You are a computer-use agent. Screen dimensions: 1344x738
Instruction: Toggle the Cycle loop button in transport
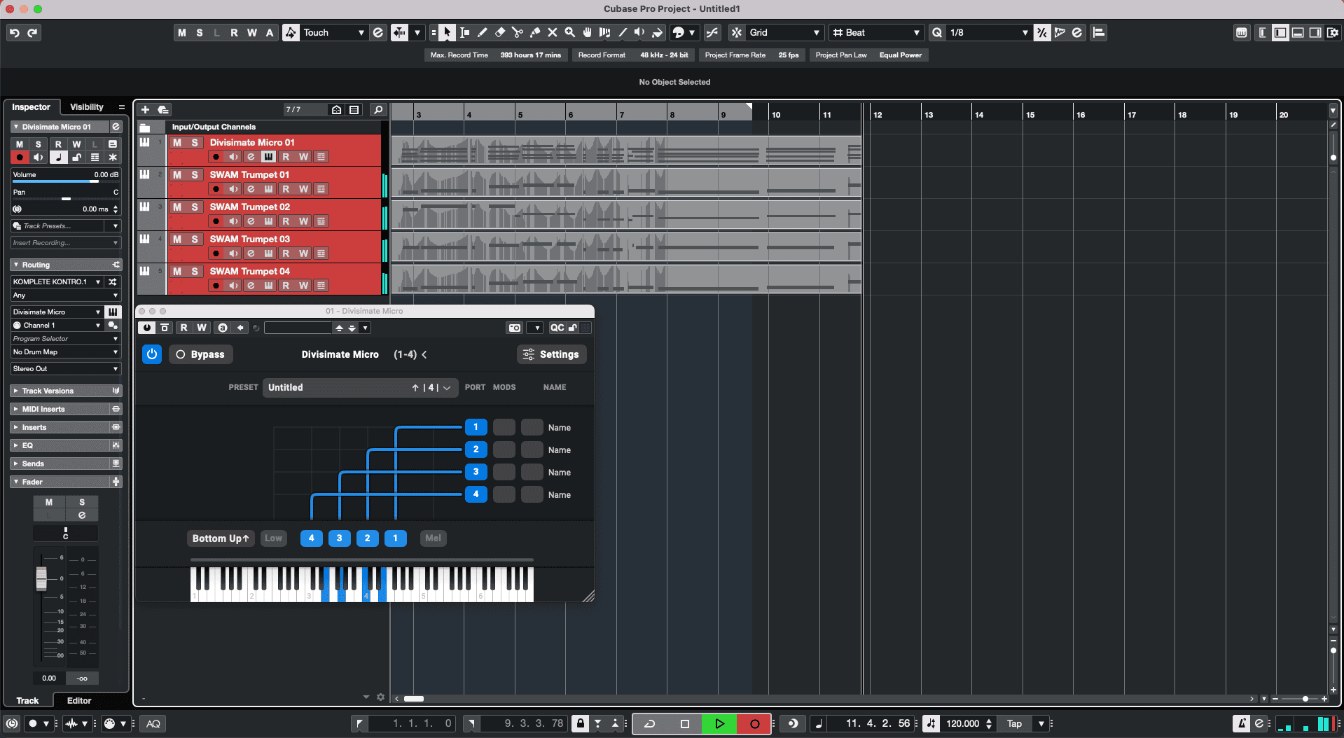tap(650, 723)
